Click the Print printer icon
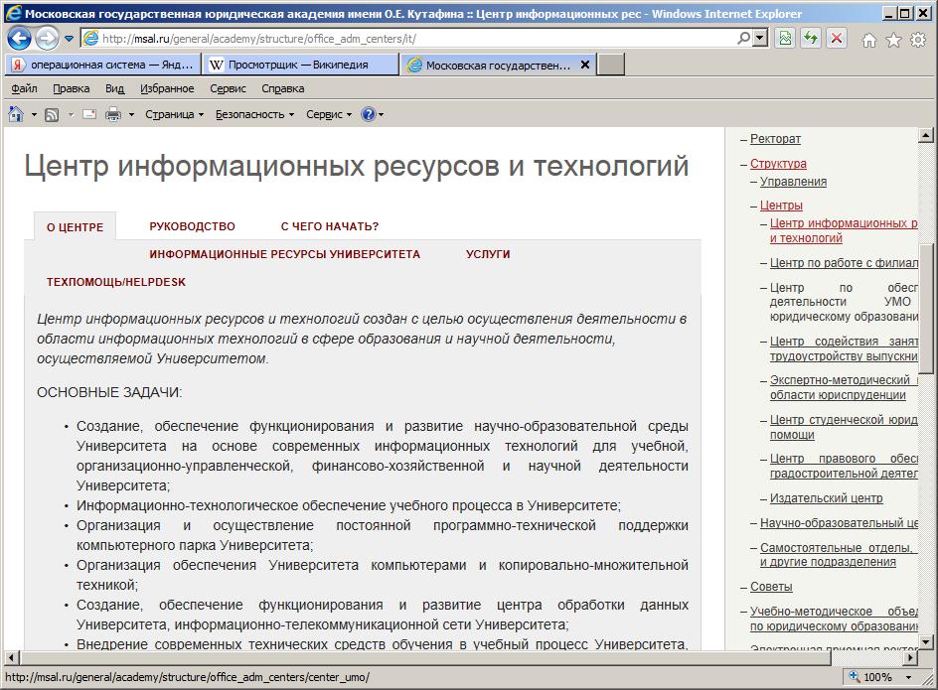Viewport: 938px width, 690px height. click(113, 114)
